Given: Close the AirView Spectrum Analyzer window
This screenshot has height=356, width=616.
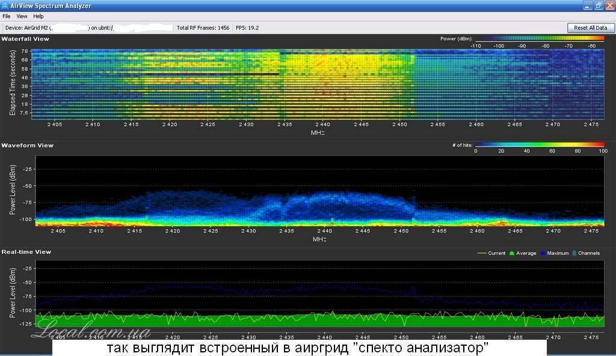Looking at the screenshot, I should pos(609,5).
